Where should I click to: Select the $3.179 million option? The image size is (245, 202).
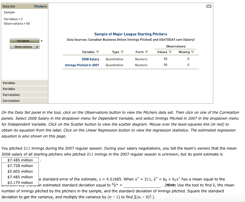[x=20, y=182]
